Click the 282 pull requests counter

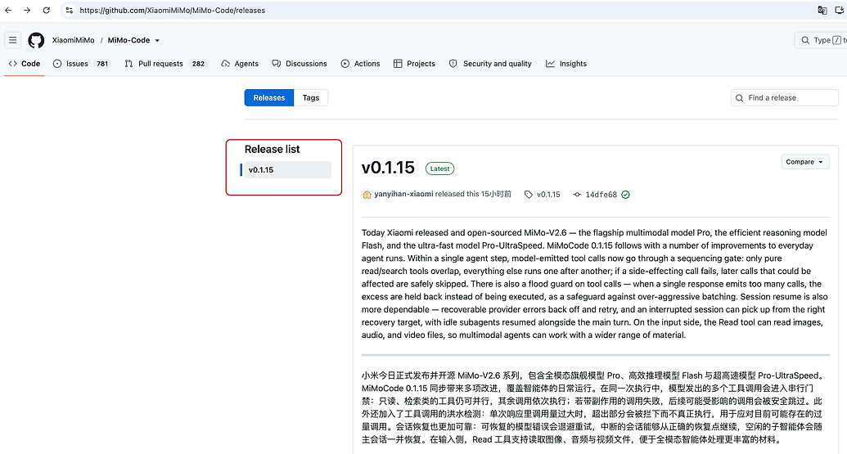click(198, 64)
